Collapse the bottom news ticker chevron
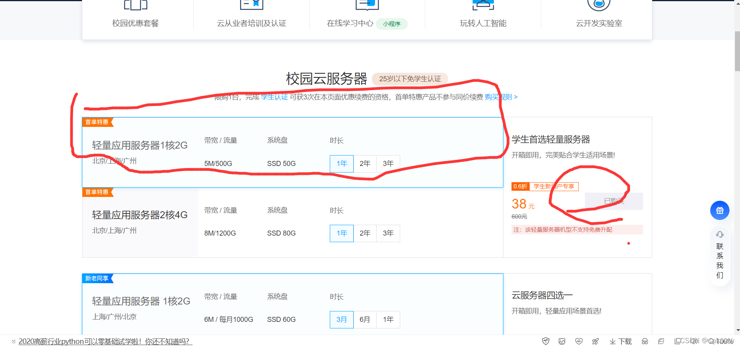 (14, 341)
